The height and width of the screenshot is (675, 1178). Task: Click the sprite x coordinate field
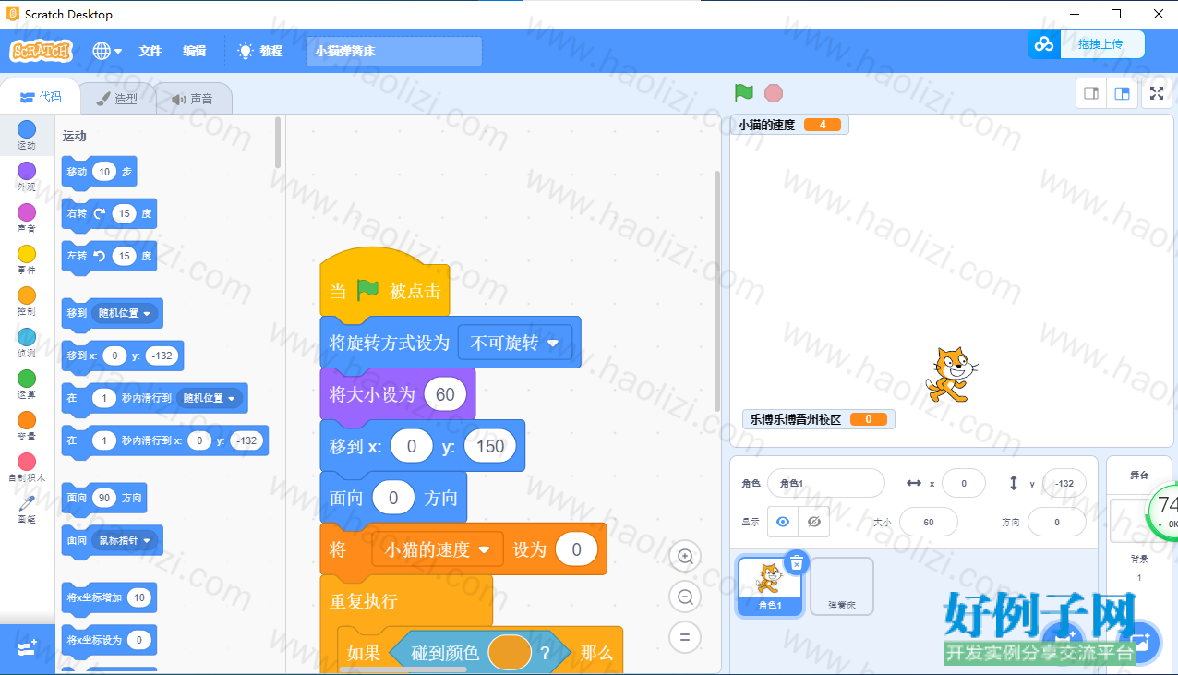tap(964, 483)
